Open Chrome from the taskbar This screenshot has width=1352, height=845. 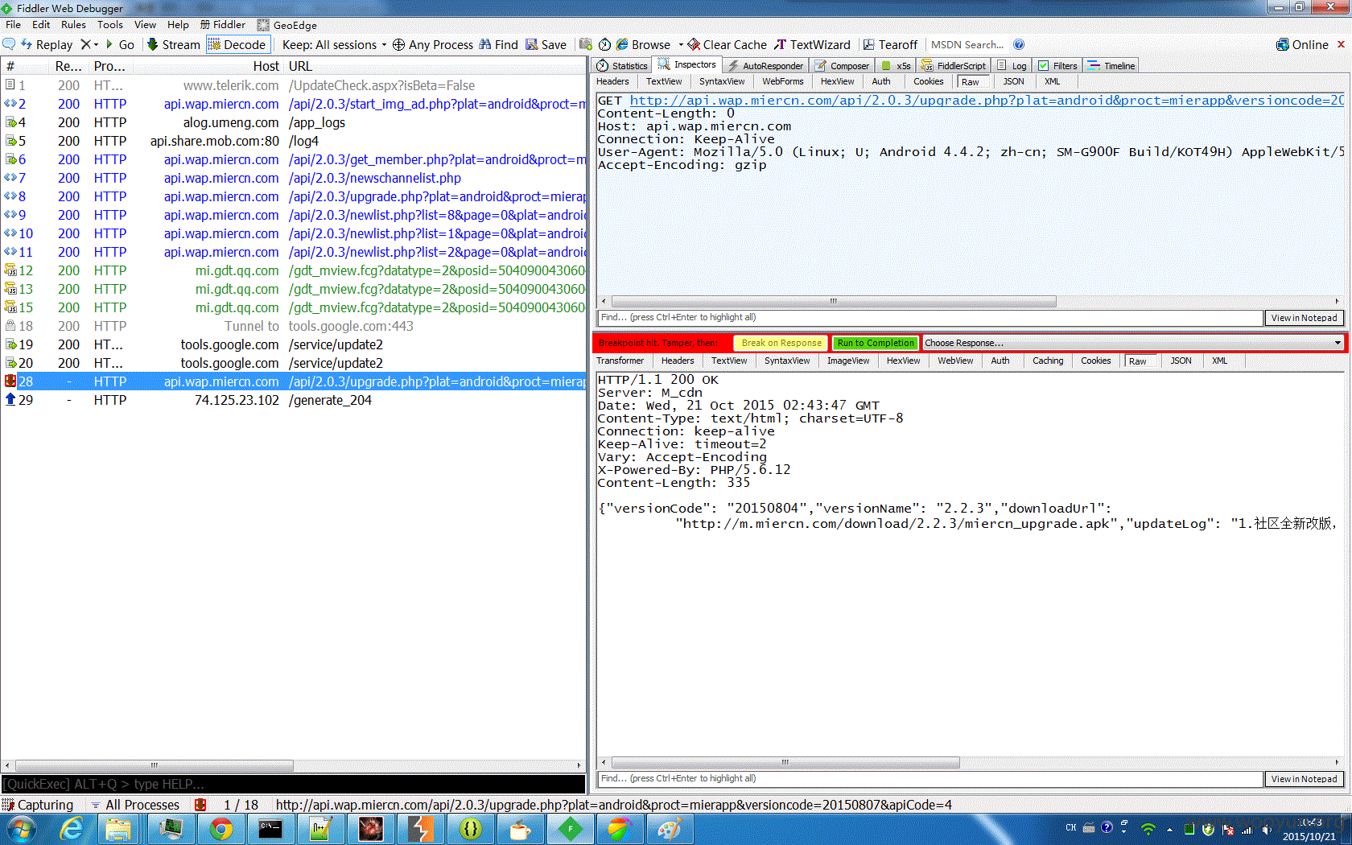click(221, 829)
